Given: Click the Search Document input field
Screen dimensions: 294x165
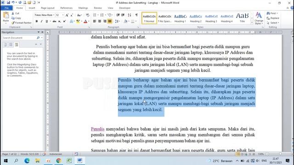Looking at the screenshot, I should point(19,38).
